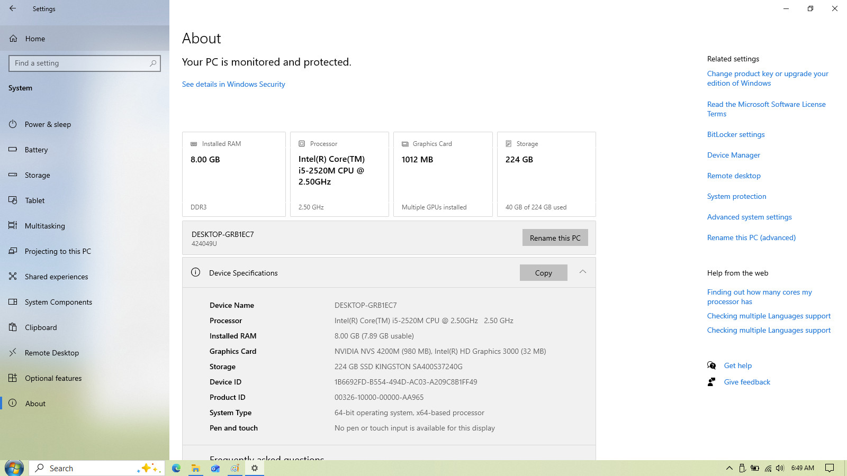Click the Give feedback person icon
Screen dimensions: 847x476
(x=711, y=382)
